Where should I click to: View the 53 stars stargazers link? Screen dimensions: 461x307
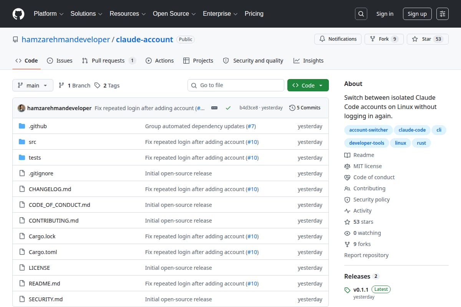tap(359, 222)
